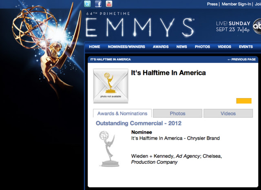This screenshot has height=190, width=261.
Task: Click the 'SEPT 23 7e|4p' date text
Action: point(233,29)
